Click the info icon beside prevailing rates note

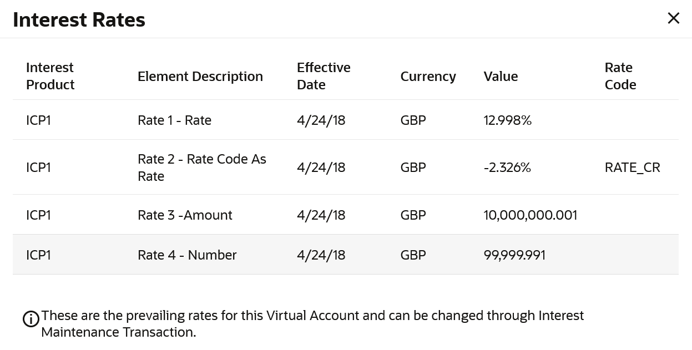pyautogui.click(x=31, y=319)
